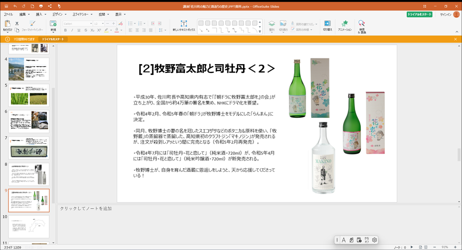Insert a new text box
The image size is (462, 250).
pyautogui.click(x=184, y=26)
